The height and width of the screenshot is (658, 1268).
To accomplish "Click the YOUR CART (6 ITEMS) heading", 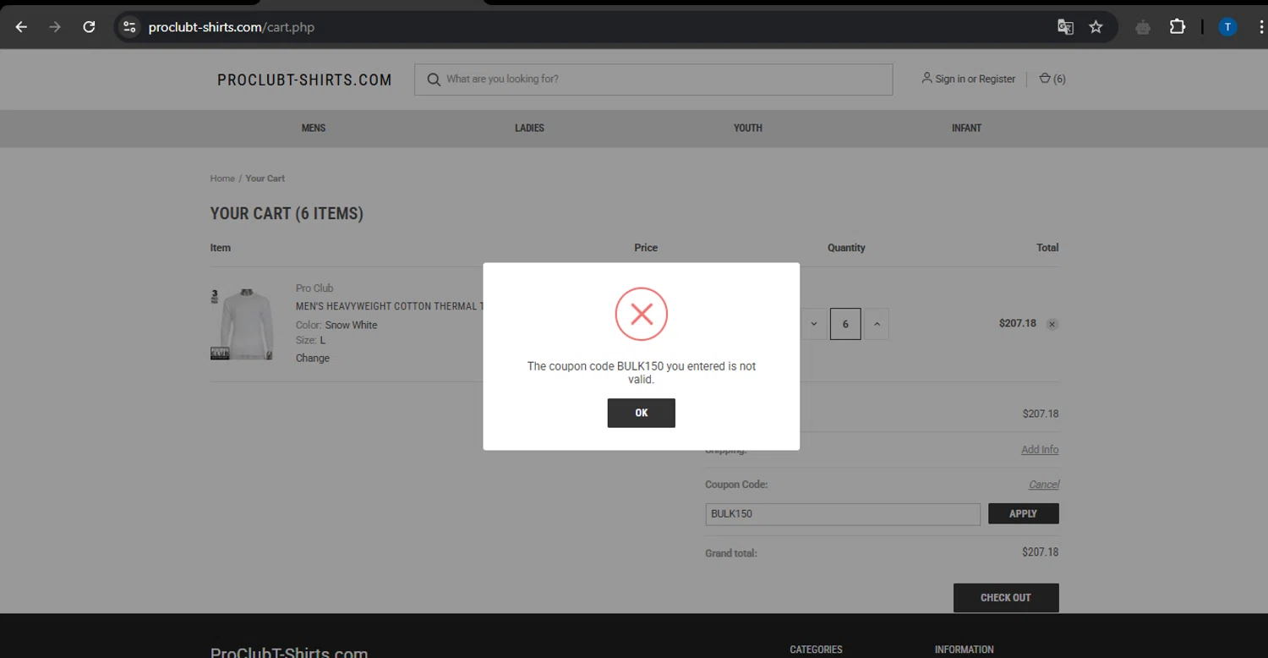I will click(x=287, y=213).
